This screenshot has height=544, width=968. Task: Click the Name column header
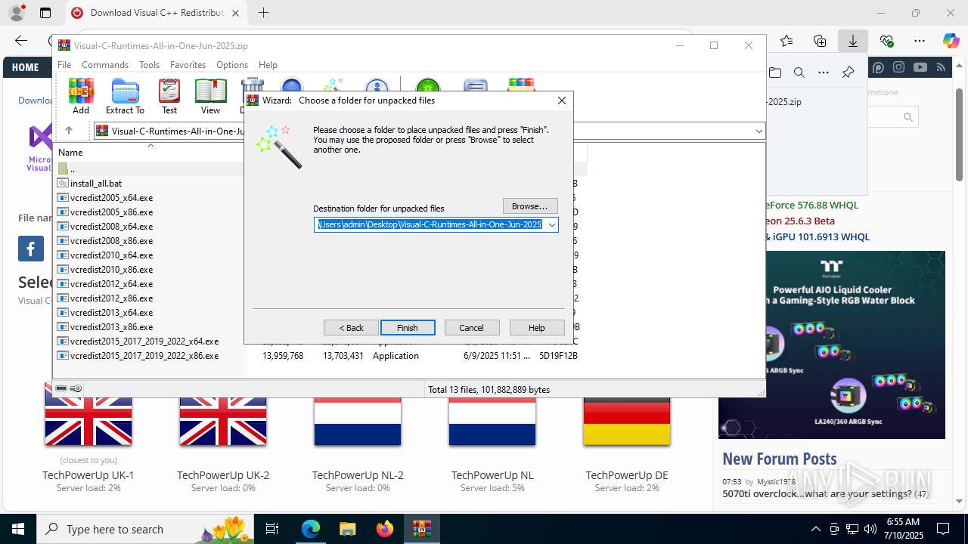(x=150, y=152)
